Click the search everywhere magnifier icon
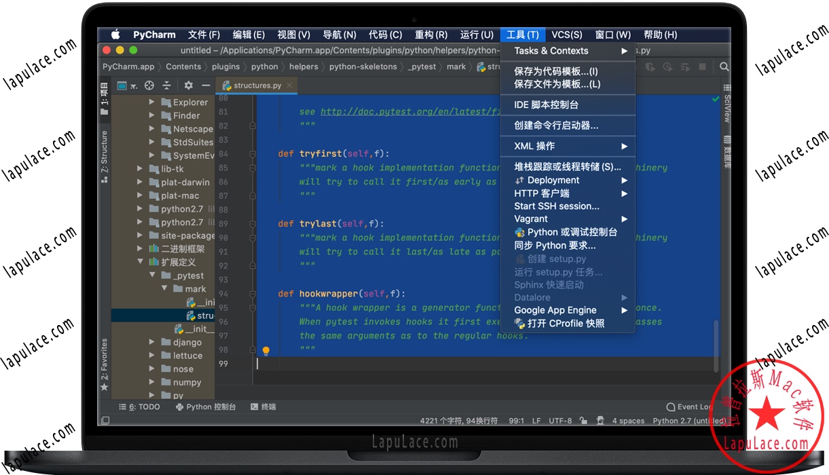 point(724,66)
